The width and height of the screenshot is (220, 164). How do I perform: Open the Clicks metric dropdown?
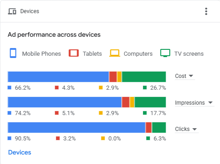click(x=187, y=129)
